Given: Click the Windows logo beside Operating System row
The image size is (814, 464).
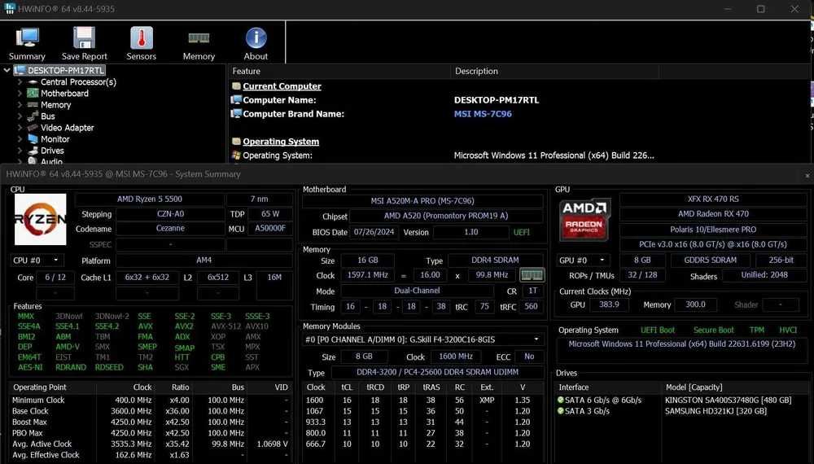Looking at the screenshot, I should 236,155.
